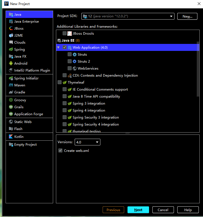Choose the Spring Initializr icon
Screen dimensions: 203x217
11,78
